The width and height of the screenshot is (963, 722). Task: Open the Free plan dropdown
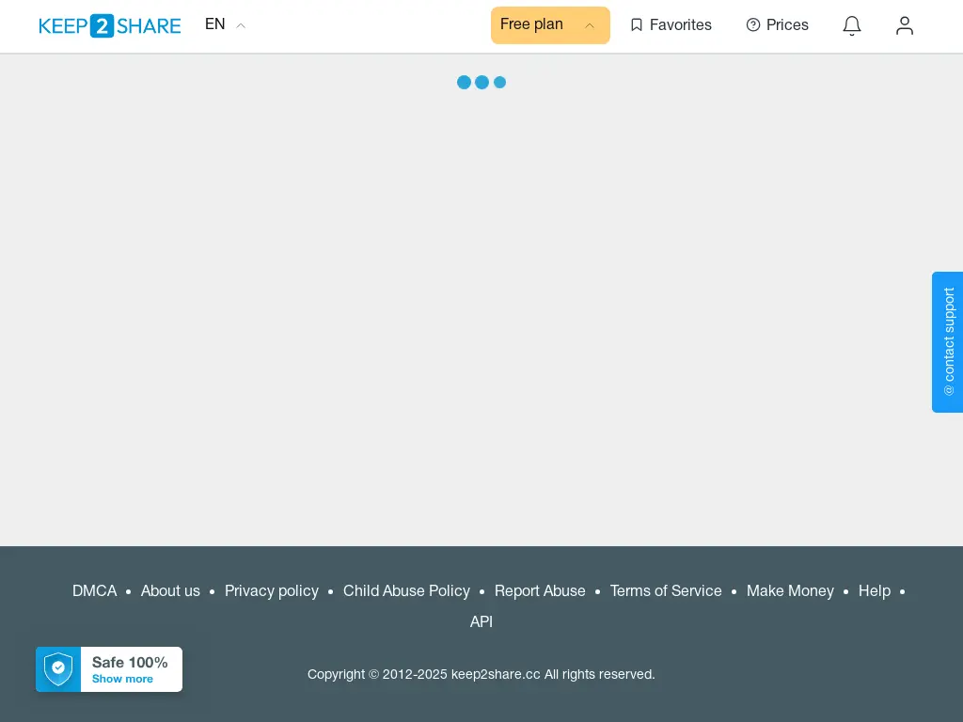[550, 25]
